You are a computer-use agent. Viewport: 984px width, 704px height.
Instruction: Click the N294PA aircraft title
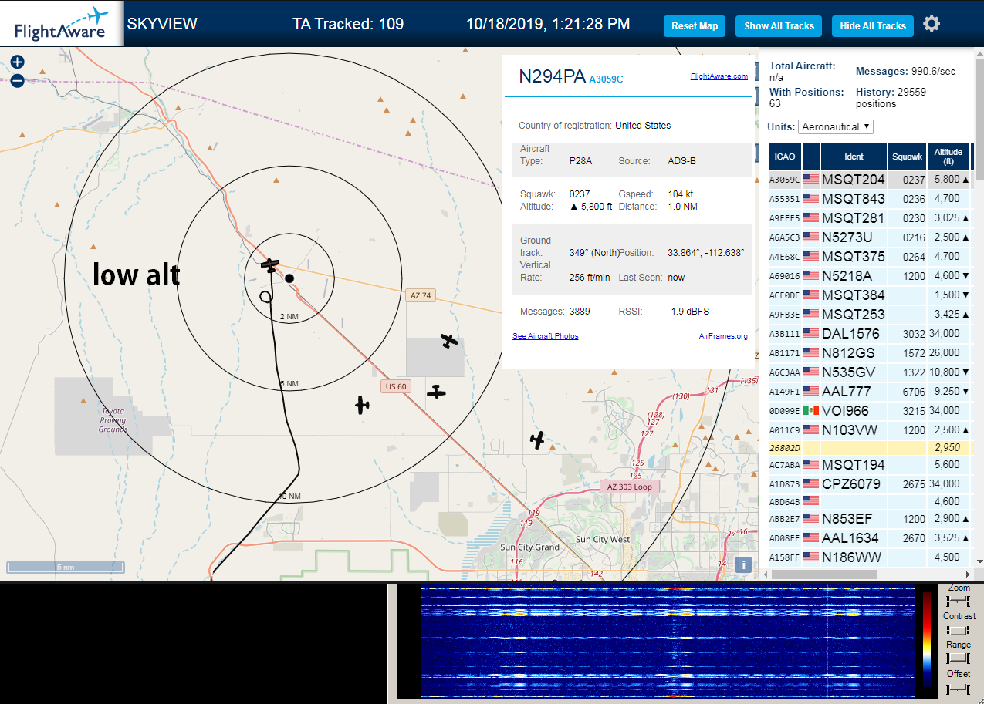[x=552, y=76]
